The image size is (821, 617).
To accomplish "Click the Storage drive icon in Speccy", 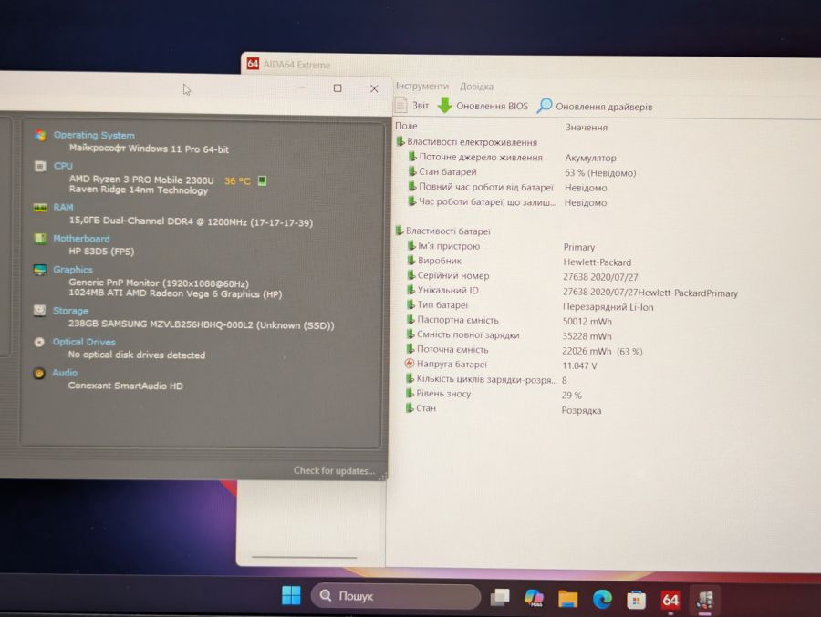I will [39, 311].
